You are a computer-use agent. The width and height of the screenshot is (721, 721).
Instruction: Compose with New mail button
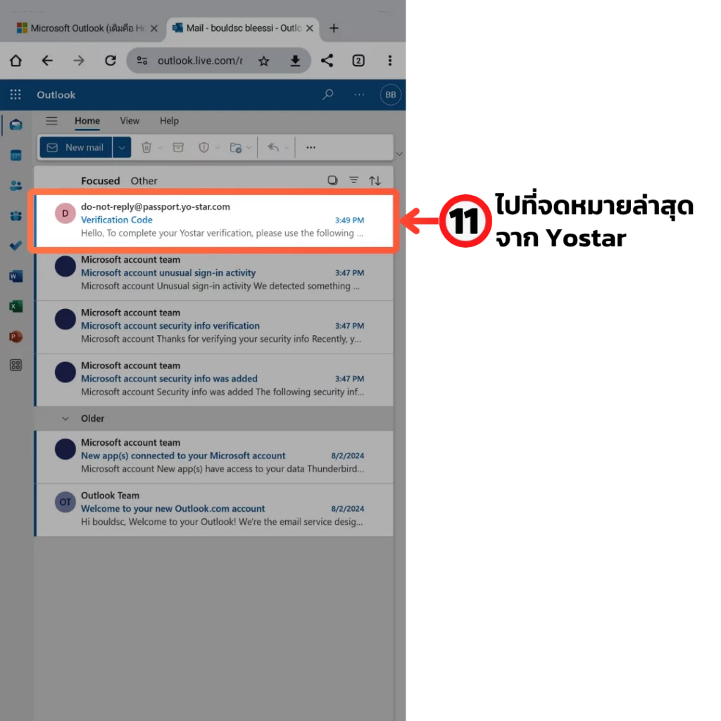point(76,148)
